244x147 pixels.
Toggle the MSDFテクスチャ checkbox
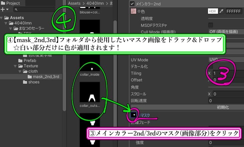(x=211, y=25)
